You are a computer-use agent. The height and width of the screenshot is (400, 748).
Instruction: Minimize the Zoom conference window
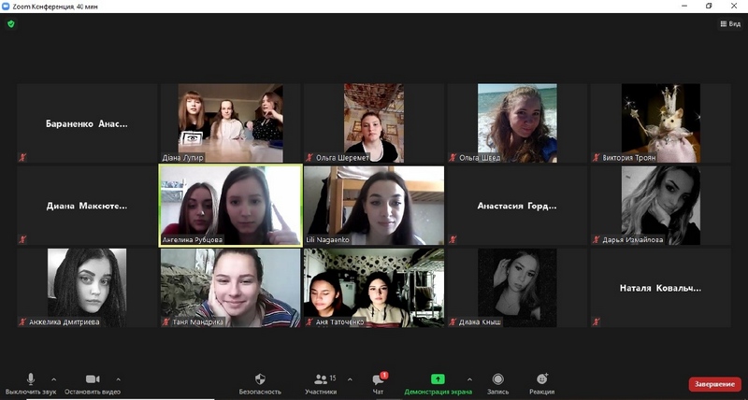point(684,7)
